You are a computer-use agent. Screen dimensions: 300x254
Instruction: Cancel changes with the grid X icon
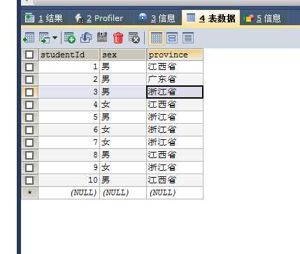click(134, 38)
